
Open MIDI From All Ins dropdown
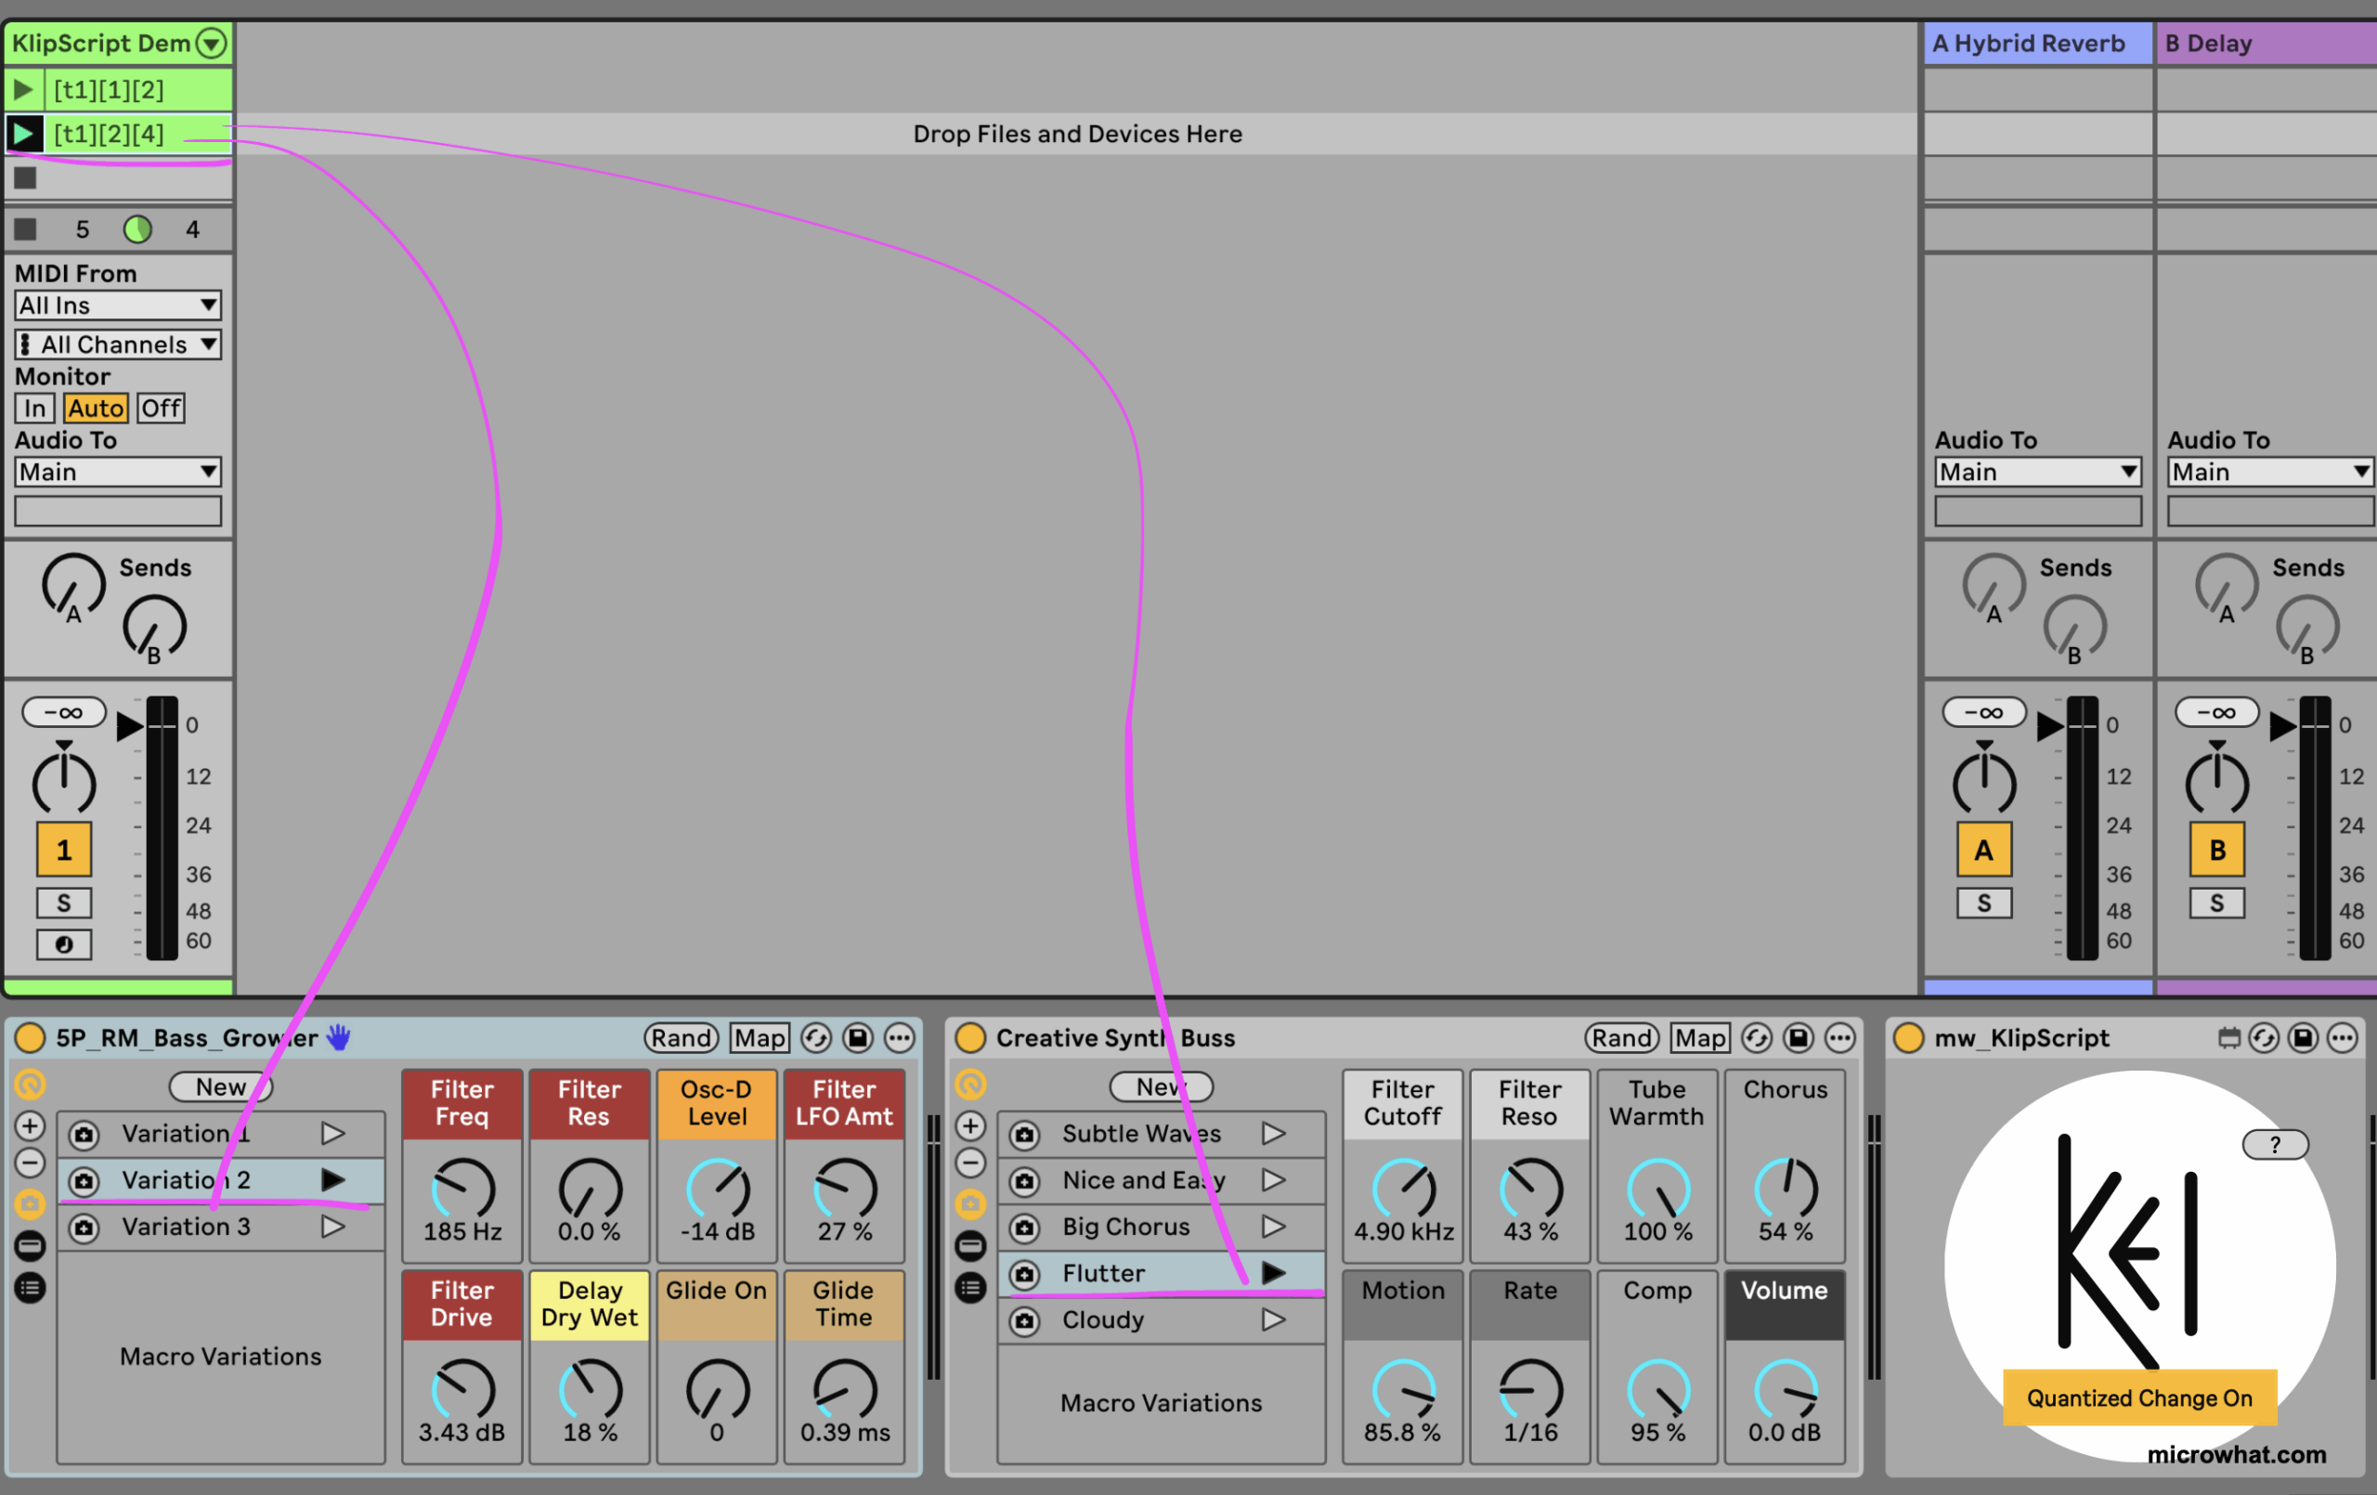[x=118, y=305]
